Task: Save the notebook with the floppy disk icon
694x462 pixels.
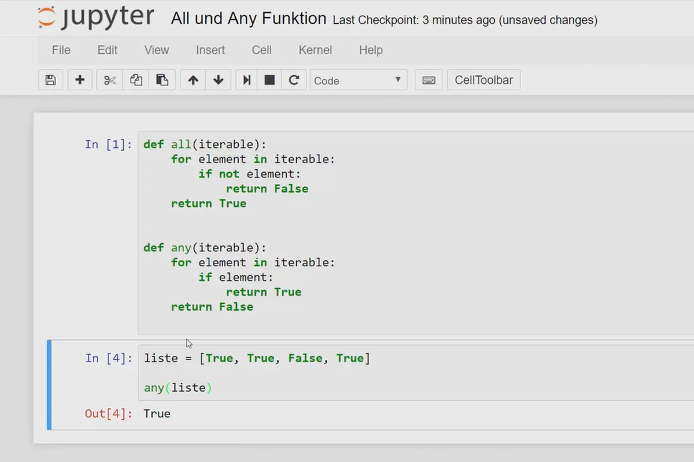Action: (50, 80)
